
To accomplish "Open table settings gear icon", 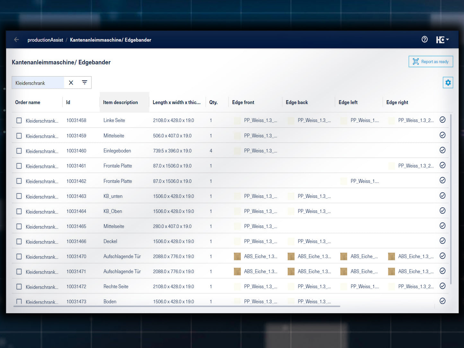I will [448, 83].
